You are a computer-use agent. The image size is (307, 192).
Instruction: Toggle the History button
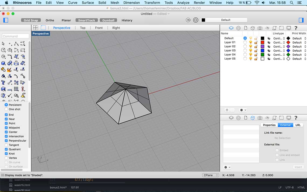127,20
